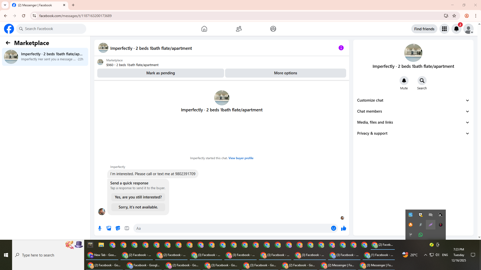
Task: Open Windows Security shield in tray popup
Action: 421,215
